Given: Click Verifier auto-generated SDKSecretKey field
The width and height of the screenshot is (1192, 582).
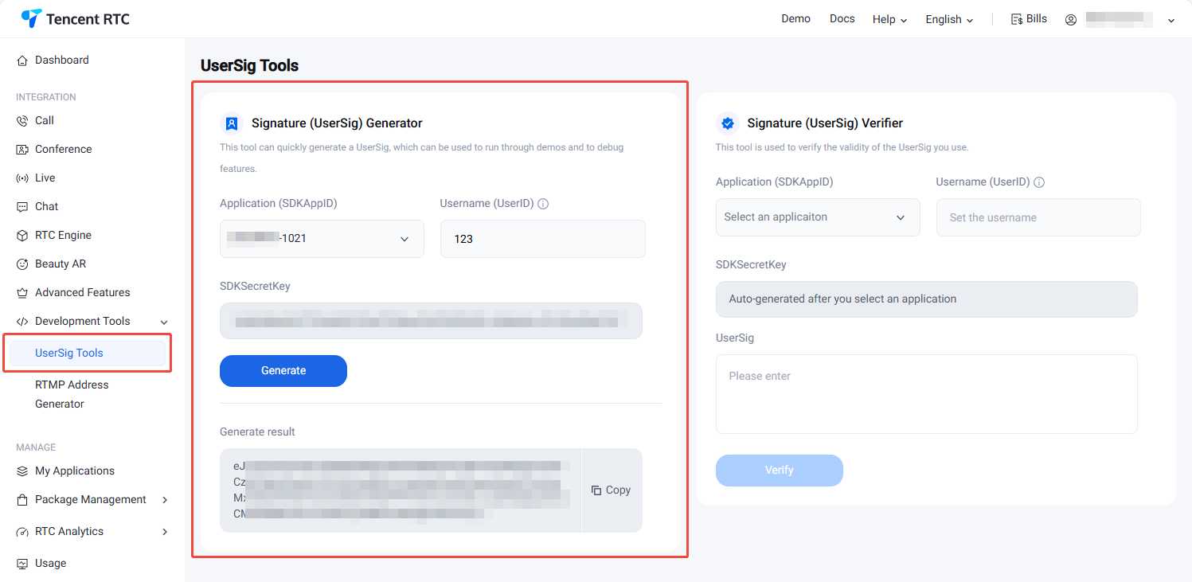Looking at the screenshot, I should point(927,299).
